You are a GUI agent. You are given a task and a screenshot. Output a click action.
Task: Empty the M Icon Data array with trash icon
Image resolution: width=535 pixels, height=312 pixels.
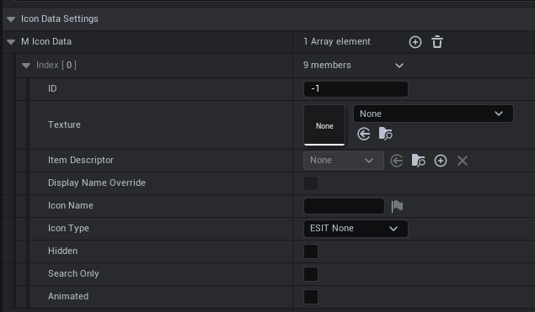click(x=437, y=42)
